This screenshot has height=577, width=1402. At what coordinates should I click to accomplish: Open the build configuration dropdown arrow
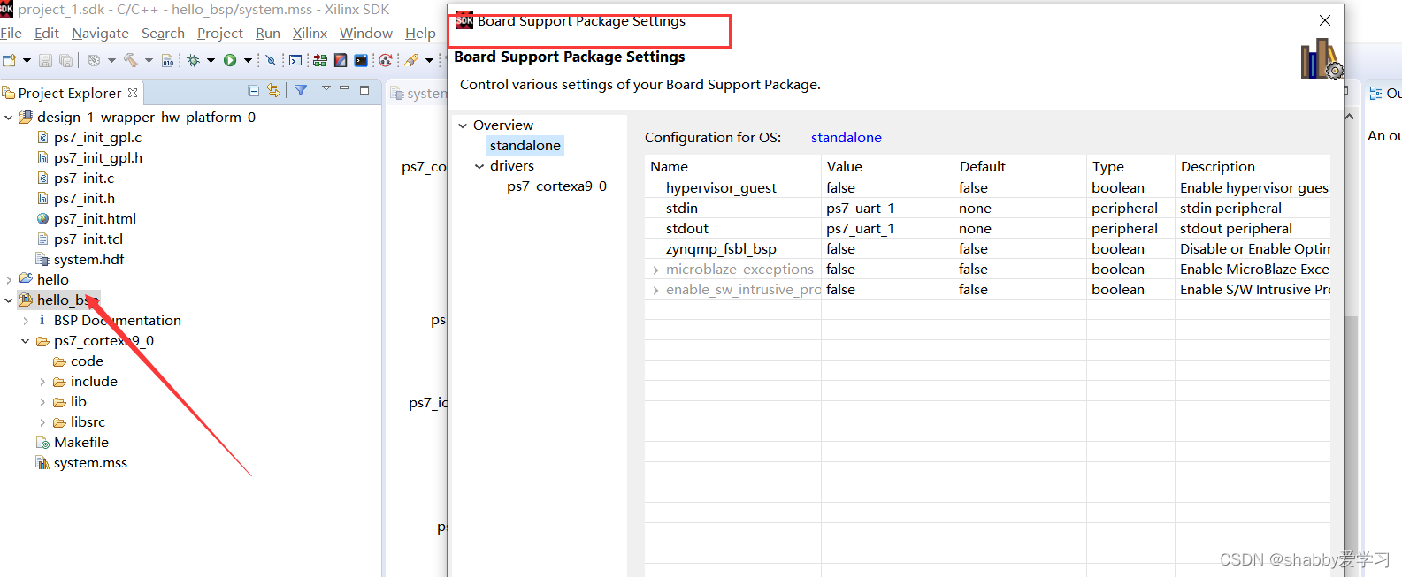pos(111,60)
